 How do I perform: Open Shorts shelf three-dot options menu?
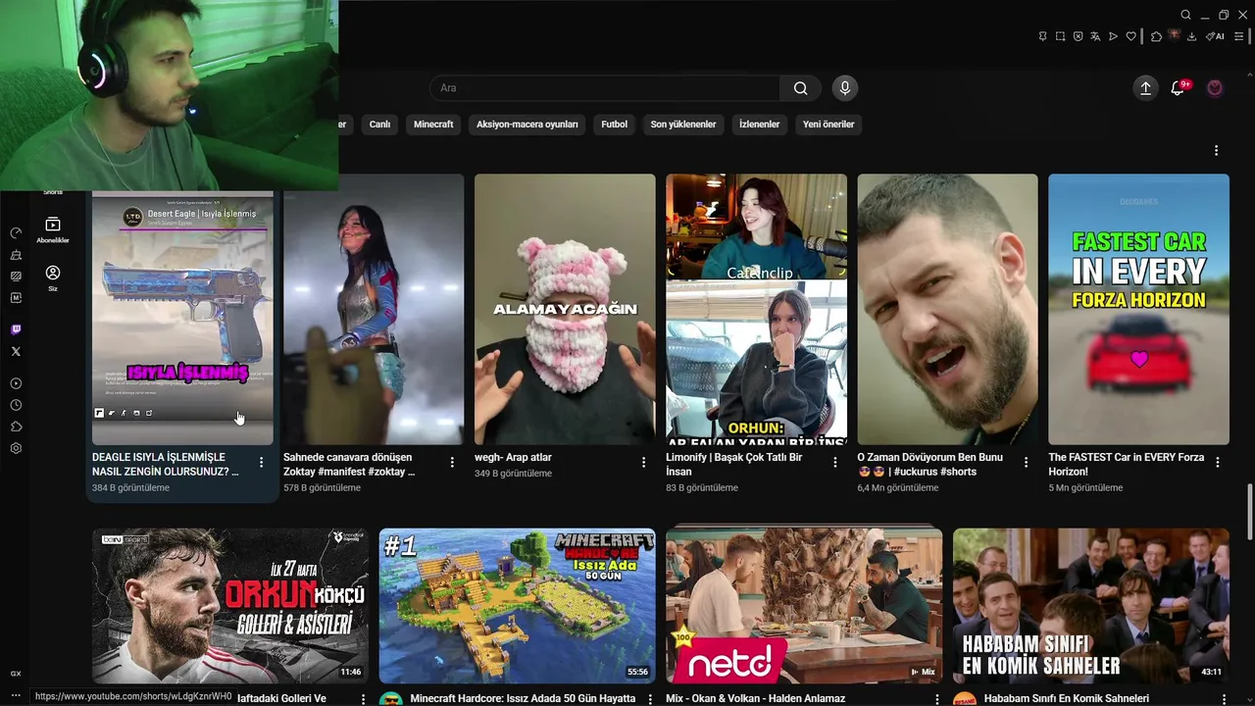coord(1216,151)
